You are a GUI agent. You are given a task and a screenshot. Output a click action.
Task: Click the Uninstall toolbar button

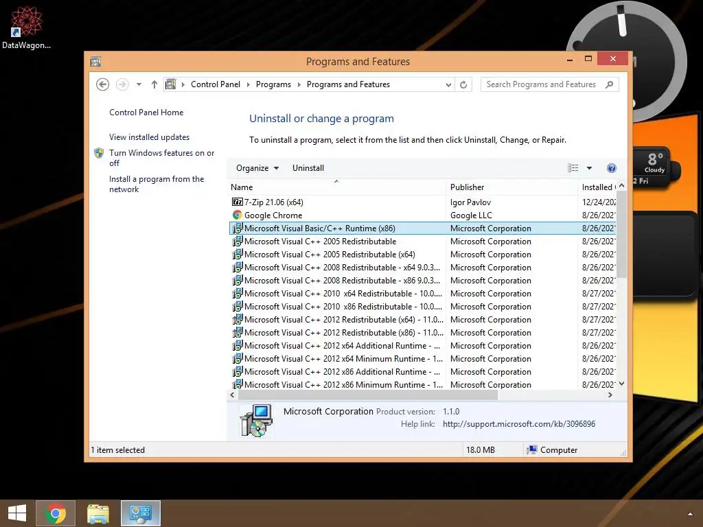pos(308,168)
